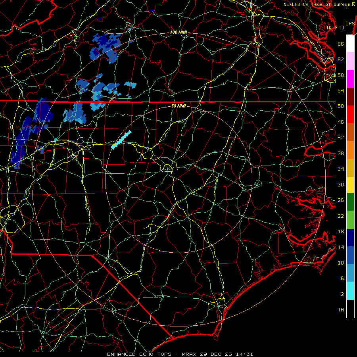Pick the magenta legend color band

tap(350, 79)
